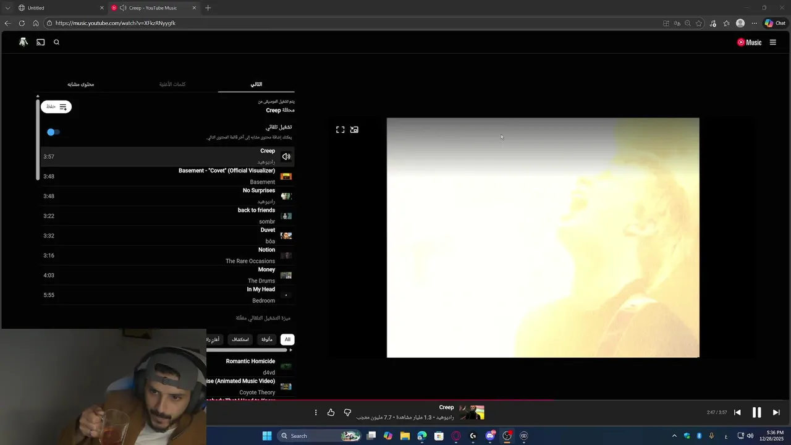Screen dimensions: 791x445
Task: Open the browser profile icon
Action: point(740,23)
